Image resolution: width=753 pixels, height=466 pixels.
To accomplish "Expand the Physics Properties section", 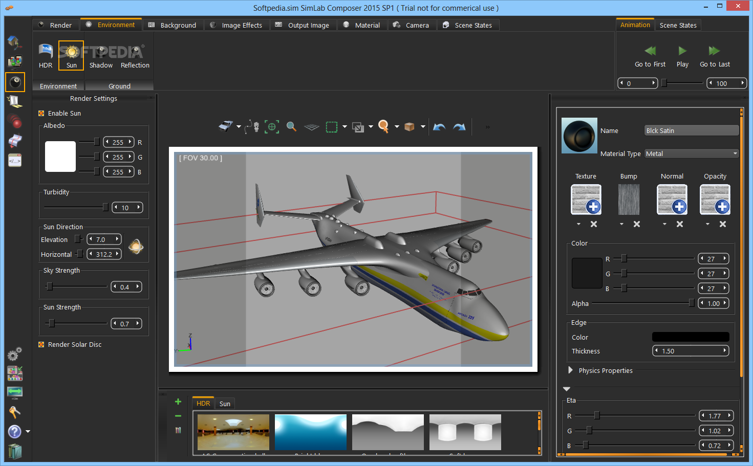I will tap(570, 370).
